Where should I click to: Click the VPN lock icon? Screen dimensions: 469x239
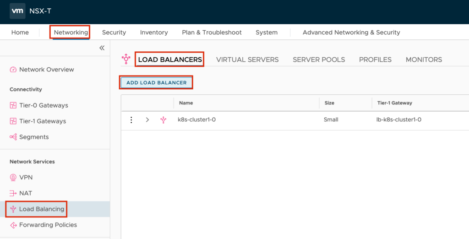(x=13, y=177)
